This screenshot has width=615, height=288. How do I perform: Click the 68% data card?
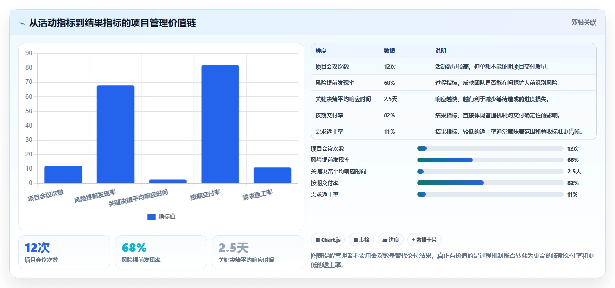161,252
